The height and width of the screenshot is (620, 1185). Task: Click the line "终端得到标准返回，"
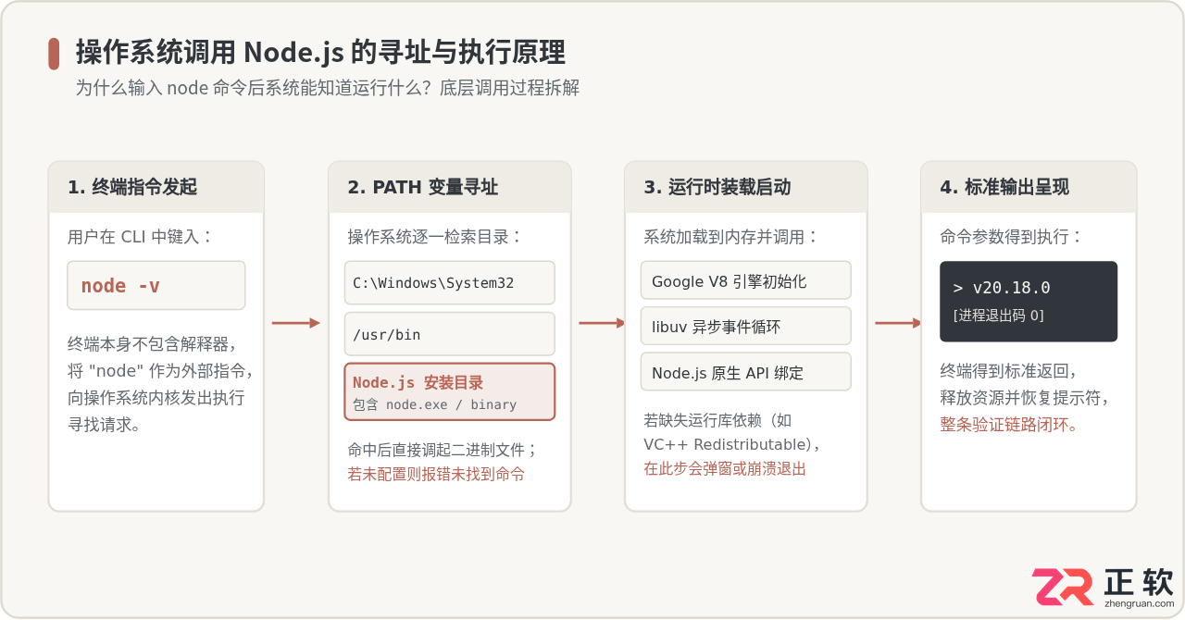pyautogui.click(x=1009, y=371)
